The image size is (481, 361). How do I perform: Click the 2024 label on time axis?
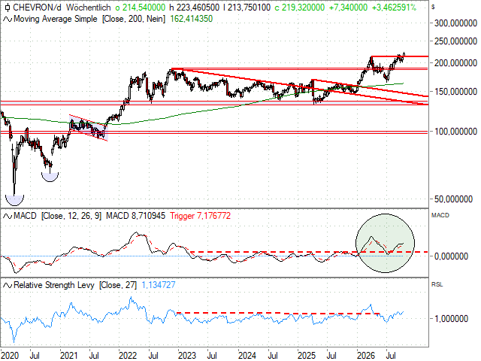tap(247, 356)
